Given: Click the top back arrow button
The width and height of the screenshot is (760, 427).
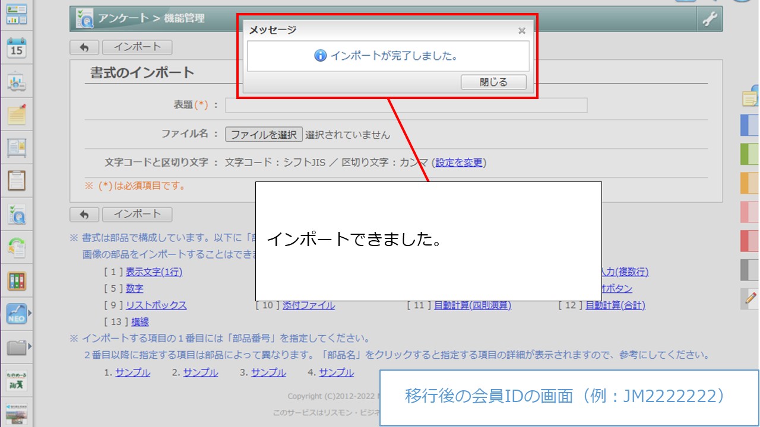Looking at the screenshot, I should click(x=84, y=47).
